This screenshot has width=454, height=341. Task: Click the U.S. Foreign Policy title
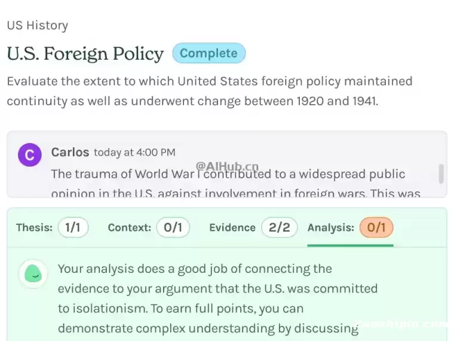[x=85, y=54]
